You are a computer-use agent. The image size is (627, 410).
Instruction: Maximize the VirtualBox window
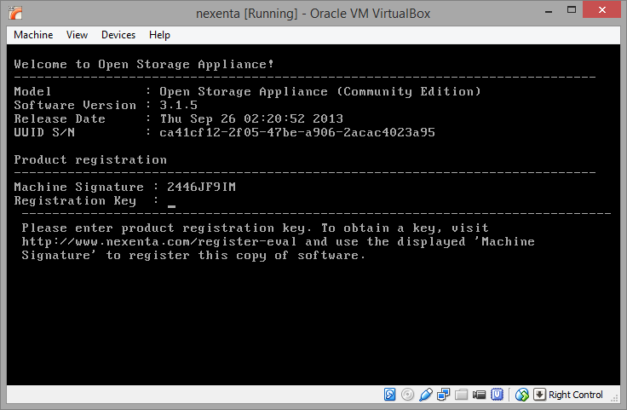click(572, 10)
